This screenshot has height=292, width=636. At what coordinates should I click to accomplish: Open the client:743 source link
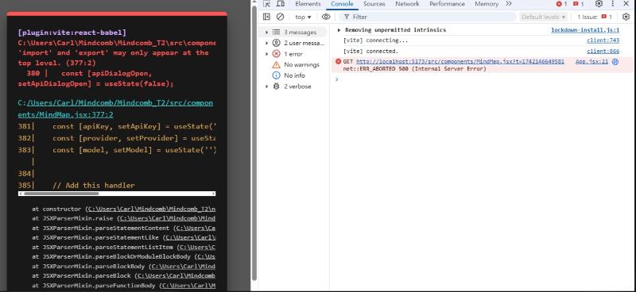pyautogui.click(x=603, y=40)
